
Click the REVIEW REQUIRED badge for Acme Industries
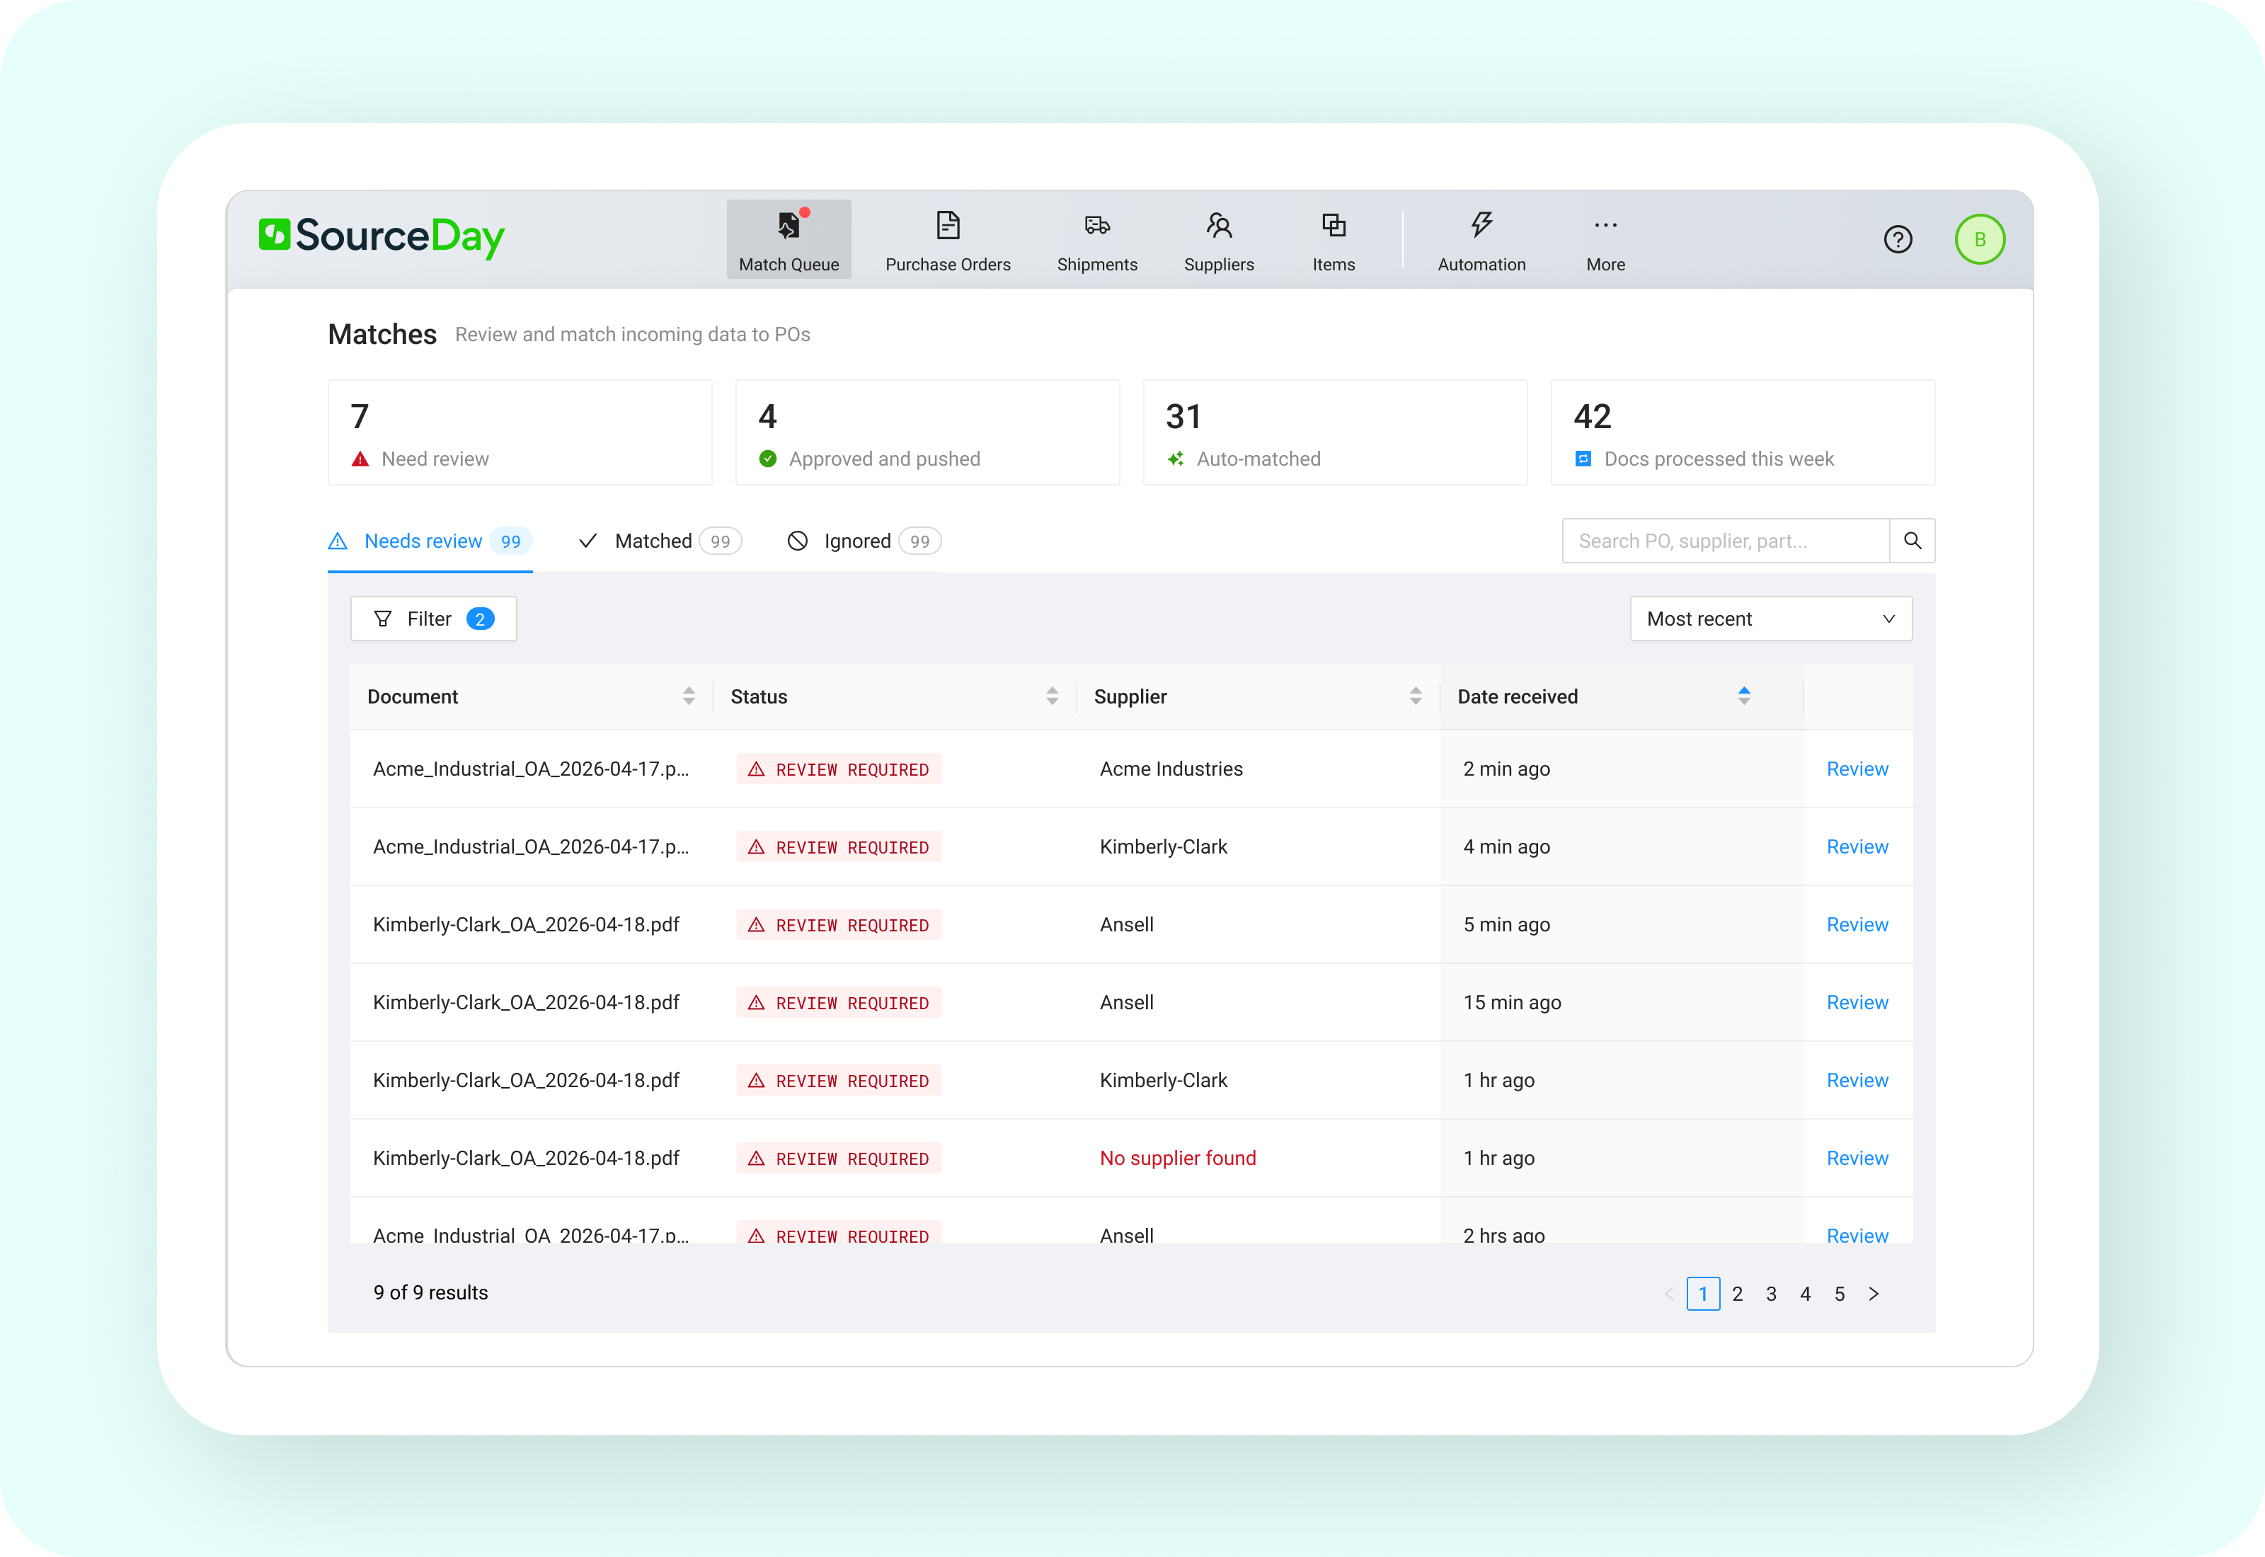point(839,769)
